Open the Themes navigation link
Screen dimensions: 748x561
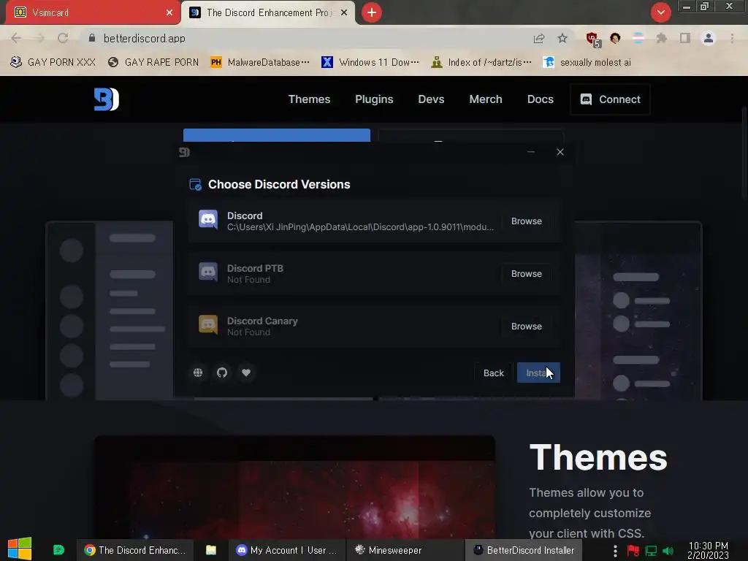(x=309, y=99)
